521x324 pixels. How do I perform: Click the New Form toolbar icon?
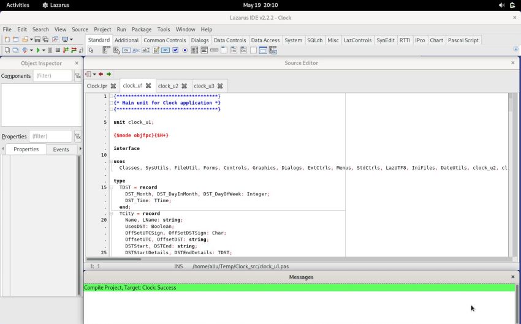click(15, 39)
